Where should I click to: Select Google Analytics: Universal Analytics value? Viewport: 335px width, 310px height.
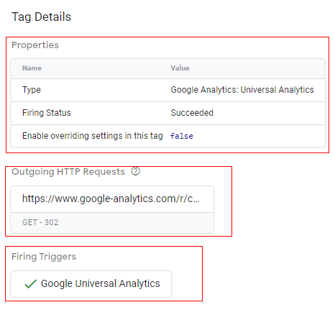click(x=242, y=90)
